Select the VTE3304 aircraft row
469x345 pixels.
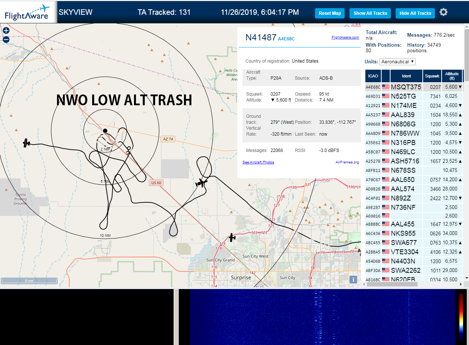(414, 252)
